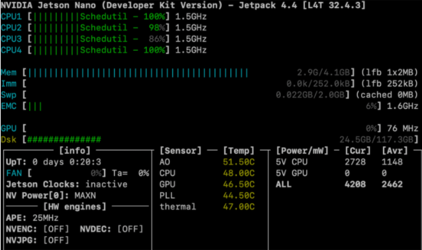The image size is (422, 250).
Task: Click the [Temp] column header
Action: (x=239, y=150)
